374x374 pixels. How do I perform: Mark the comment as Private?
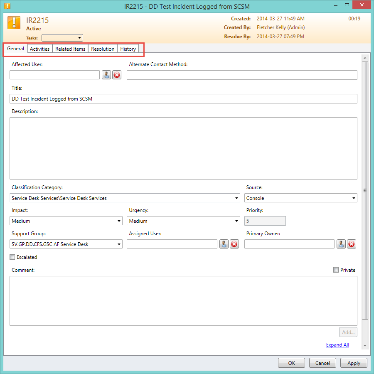point(336,270)
